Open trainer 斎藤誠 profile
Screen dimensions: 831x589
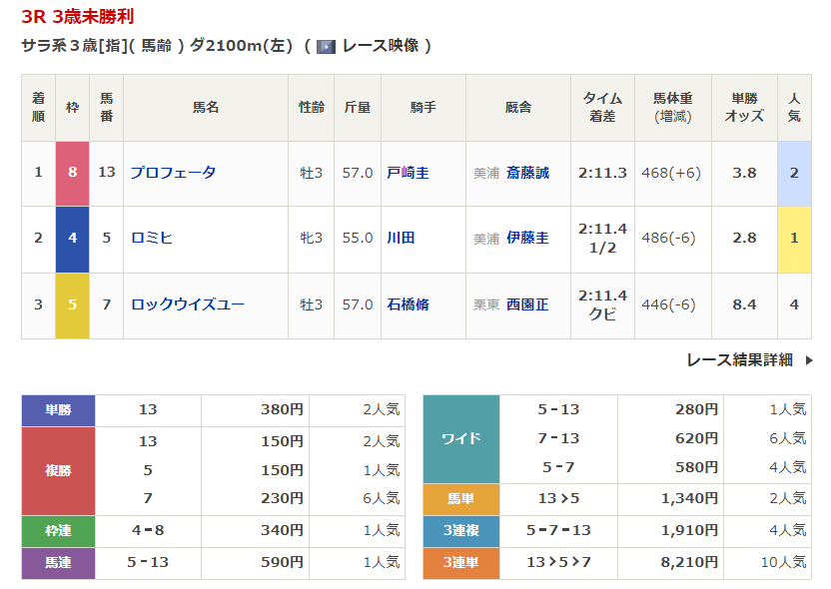[527, 173]
